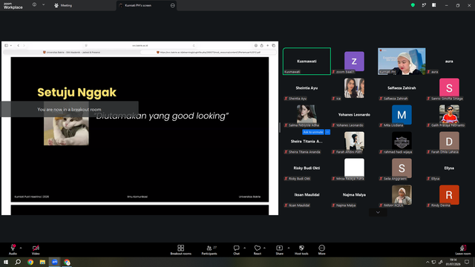Viewport: 475px width, 267px height.
Task: Click Farah Dhila Lahasa D avatar
Action: click(x=449, y=141)
